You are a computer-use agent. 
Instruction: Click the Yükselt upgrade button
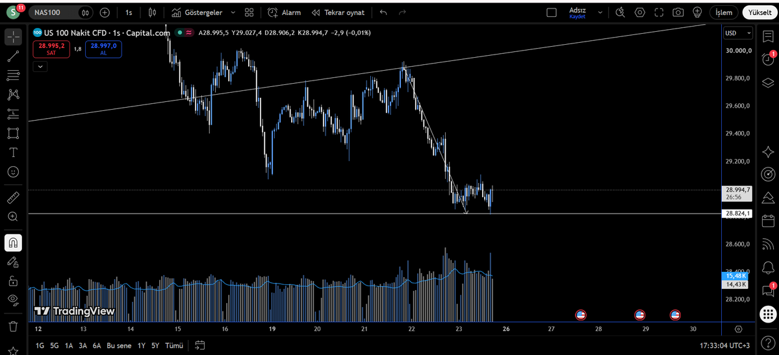[x=760, y=12]
